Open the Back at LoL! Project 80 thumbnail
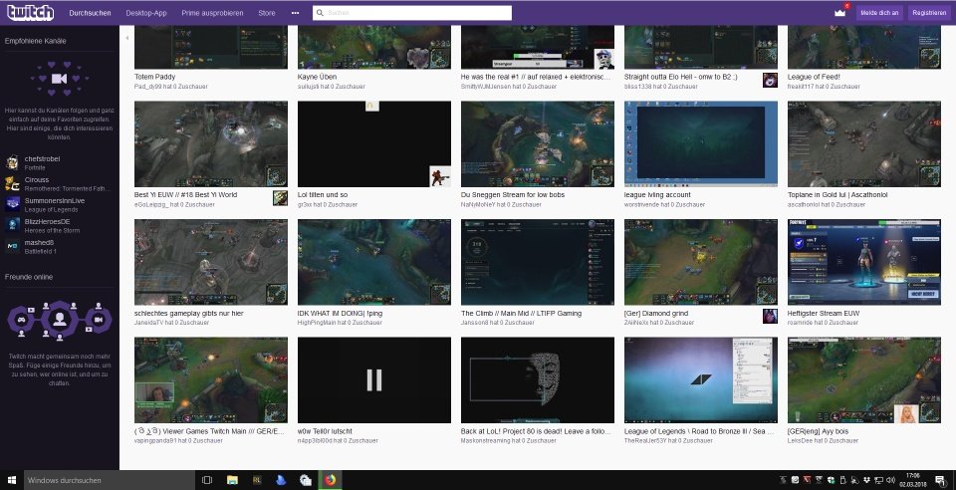956x490 pixels. pos(538,380)
